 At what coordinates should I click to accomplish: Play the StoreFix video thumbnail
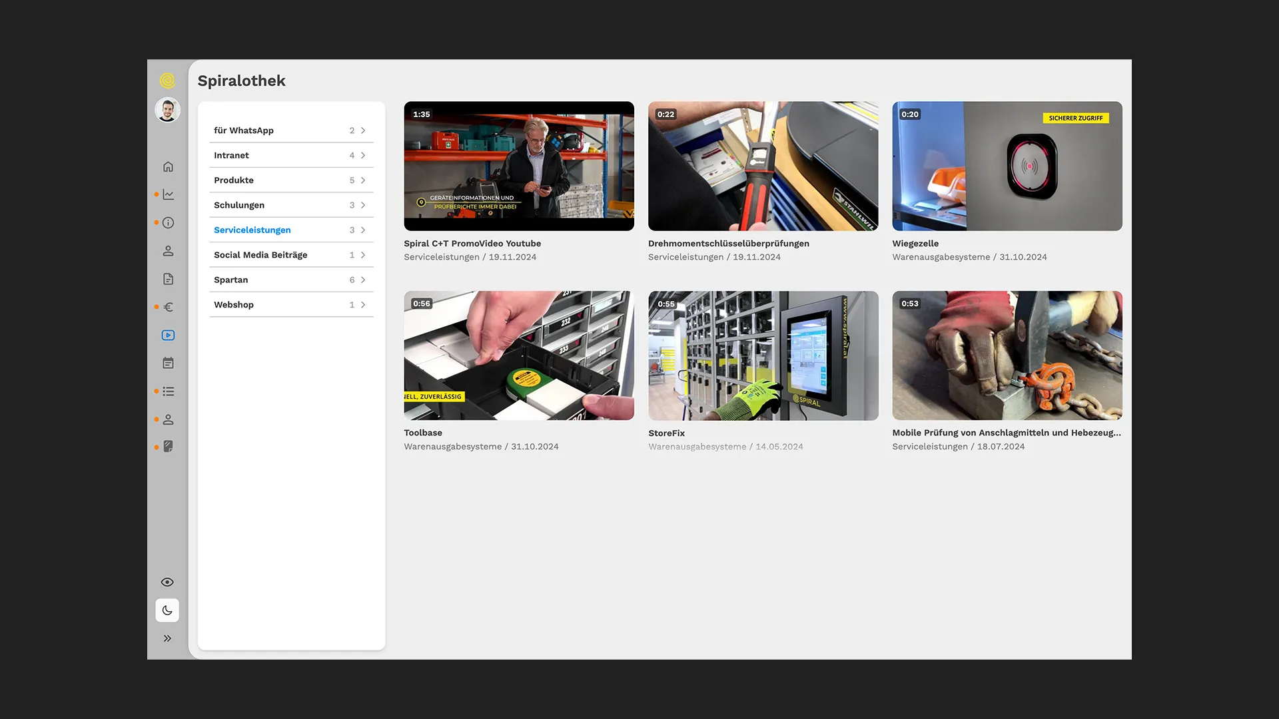(x=763, y=356)
